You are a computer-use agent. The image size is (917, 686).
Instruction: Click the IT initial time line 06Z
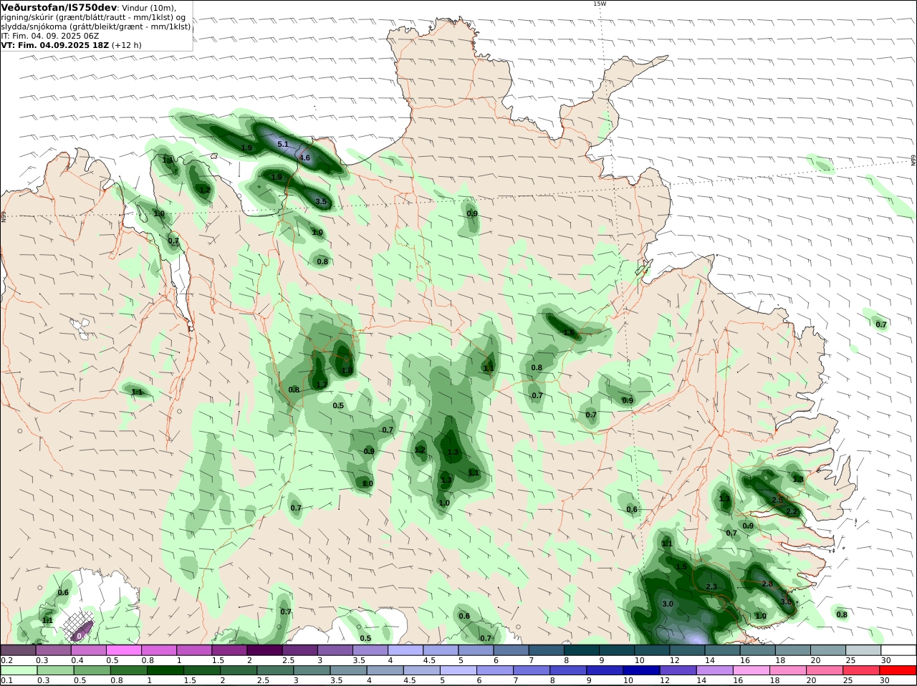[50, 35]
